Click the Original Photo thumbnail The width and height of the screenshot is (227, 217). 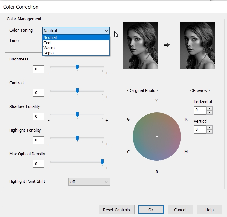pyautogui.click(x=140, y=46)
